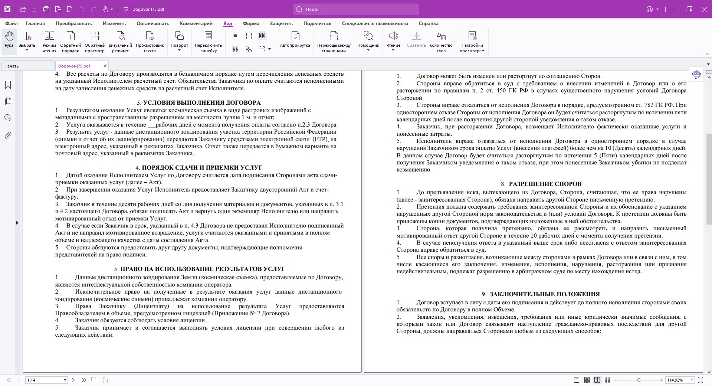Open the bookmarks panel in left sidebar
Viewport: 712px width, 386px height.
8,85
